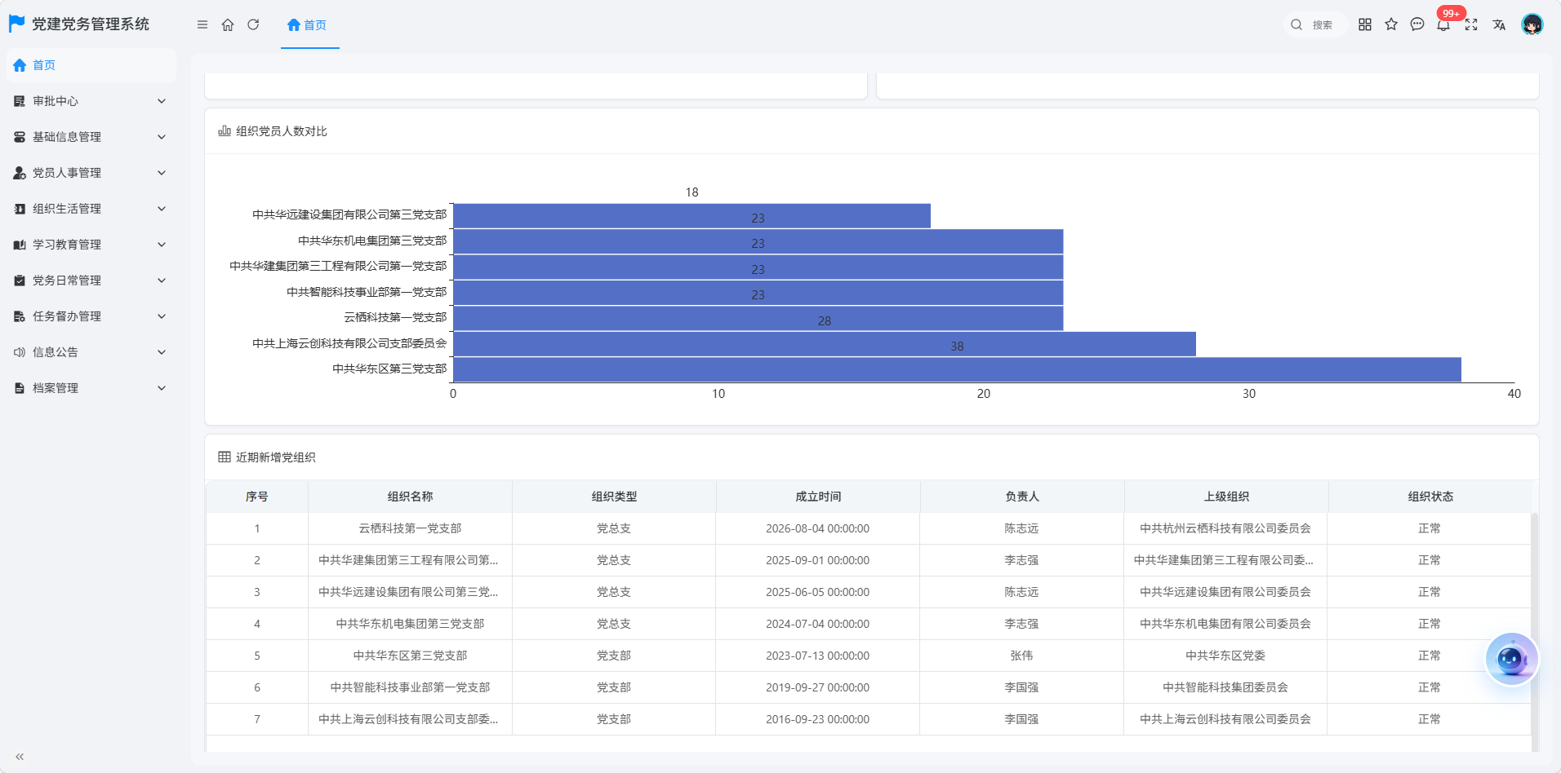Expand the 党务日常管理 chevron
Screen dimensions: 1561x773
point(162,280)
